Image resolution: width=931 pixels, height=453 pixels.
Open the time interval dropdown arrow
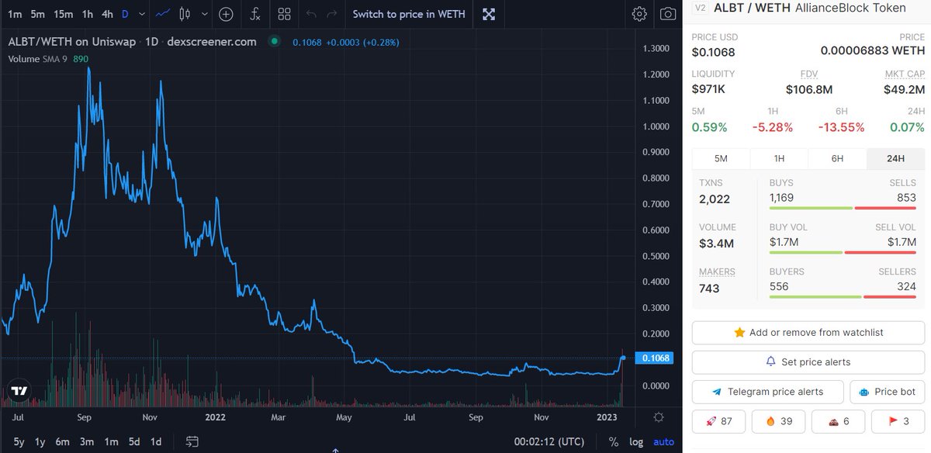pos(144,14)
